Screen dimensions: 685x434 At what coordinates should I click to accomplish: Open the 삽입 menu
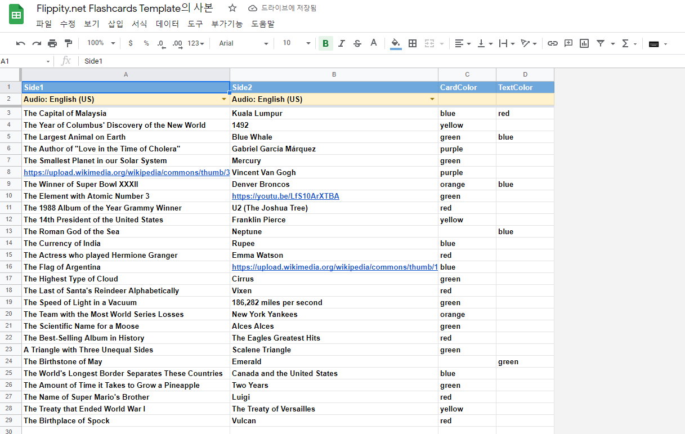[115, 24]
